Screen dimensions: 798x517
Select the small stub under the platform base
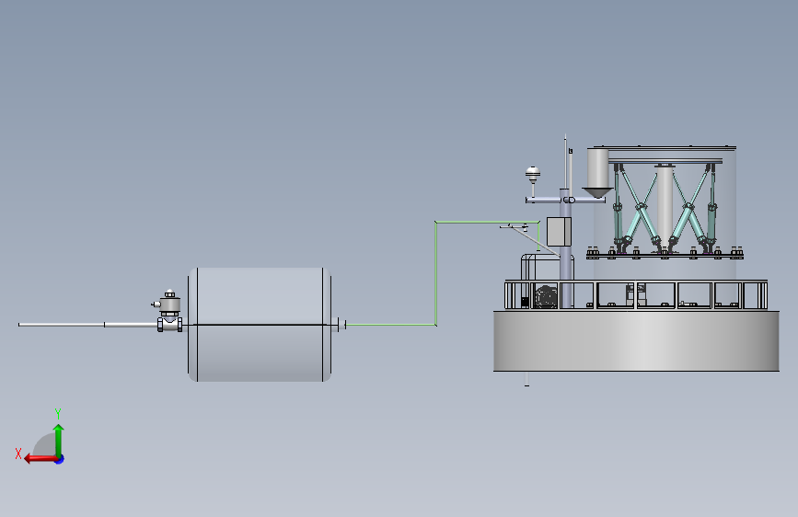coord(526,379)
